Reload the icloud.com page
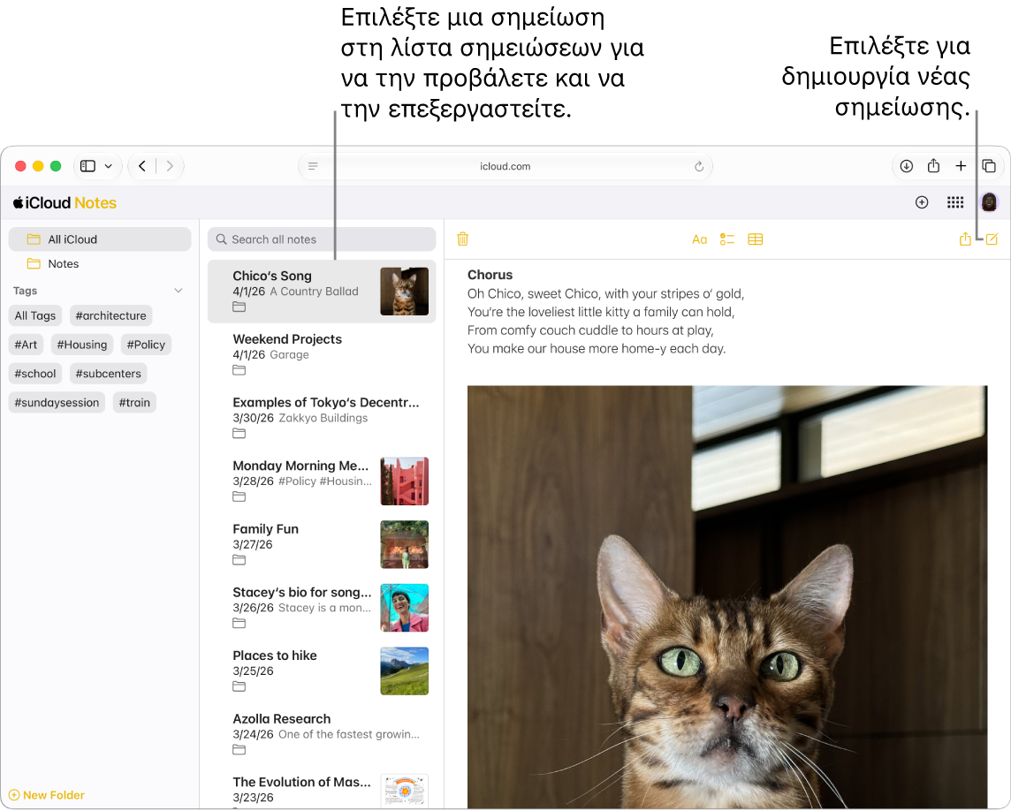 [699, 166]
